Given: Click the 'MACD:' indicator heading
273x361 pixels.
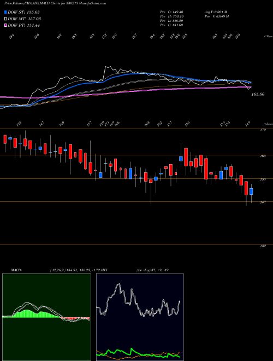Looking at the screenshot, I should point(16,270).
